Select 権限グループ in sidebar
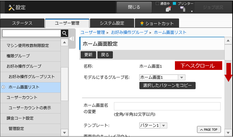This screenshot has height=137, width=233. pos(31,56)
